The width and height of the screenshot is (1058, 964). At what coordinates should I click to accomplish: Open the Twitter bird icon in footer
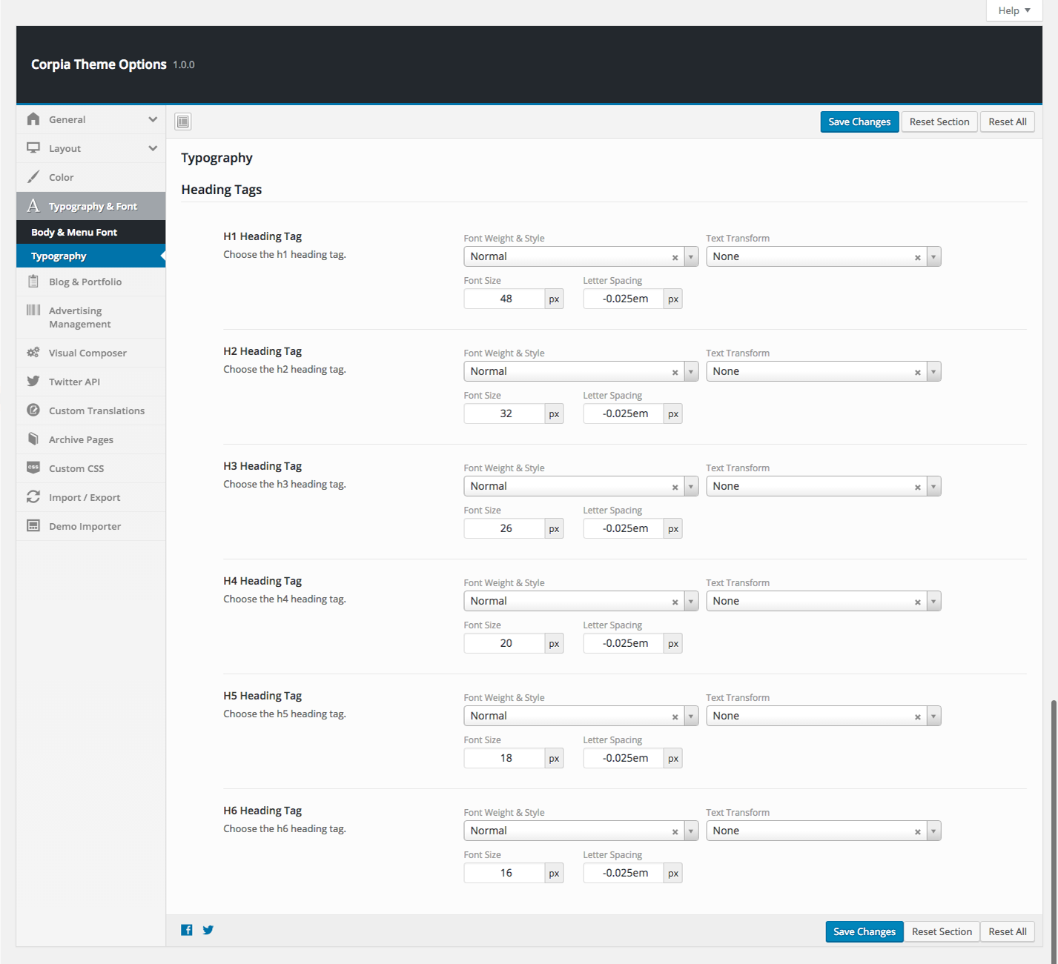(208, 930)
